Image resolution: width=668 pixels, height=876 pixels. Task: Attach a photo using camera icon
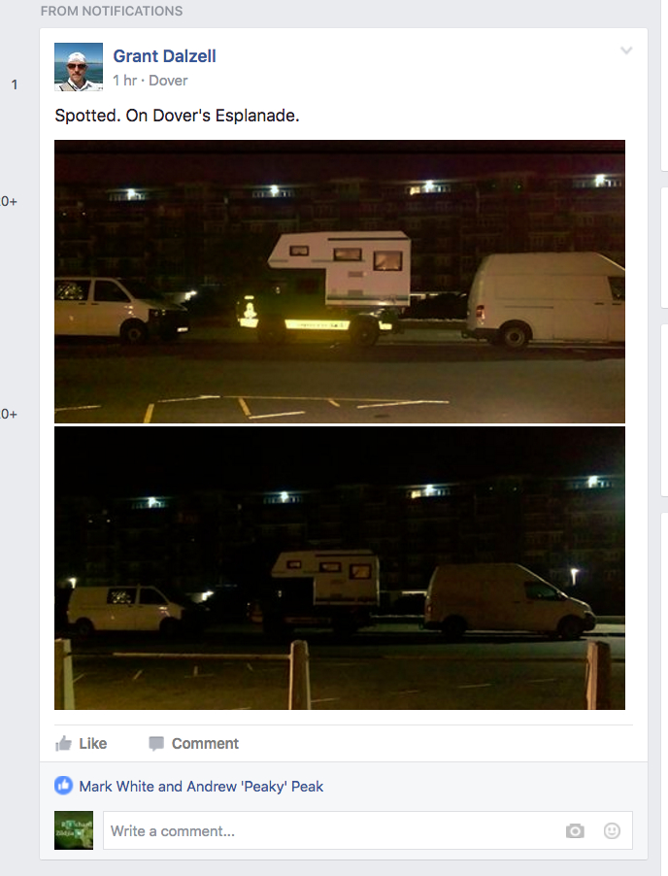(575, 831)
